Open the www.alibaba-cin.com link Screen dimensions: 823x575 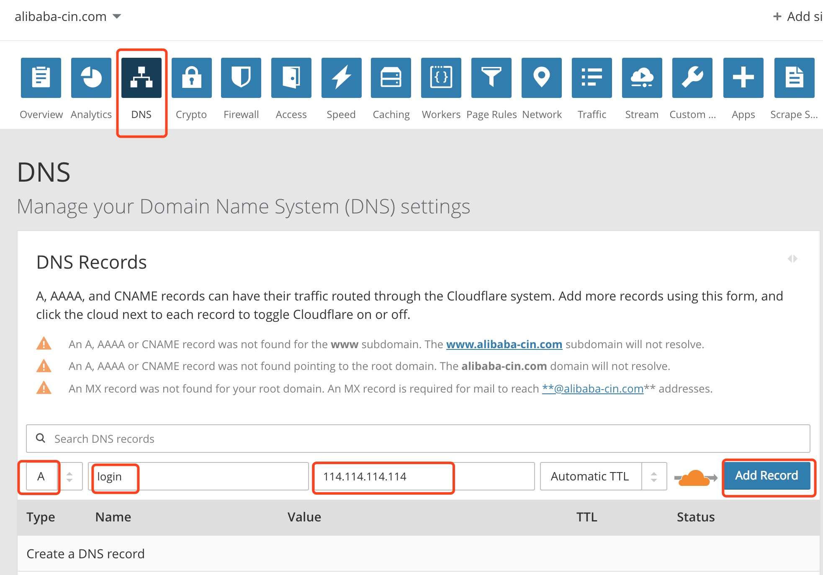point(504,344)
